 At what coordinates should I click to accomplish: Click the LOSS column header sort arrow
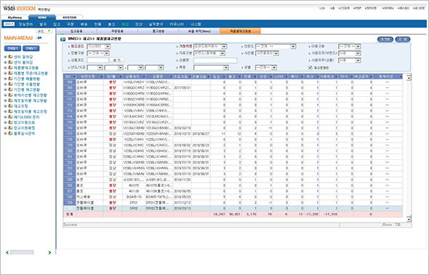point(286,76)
